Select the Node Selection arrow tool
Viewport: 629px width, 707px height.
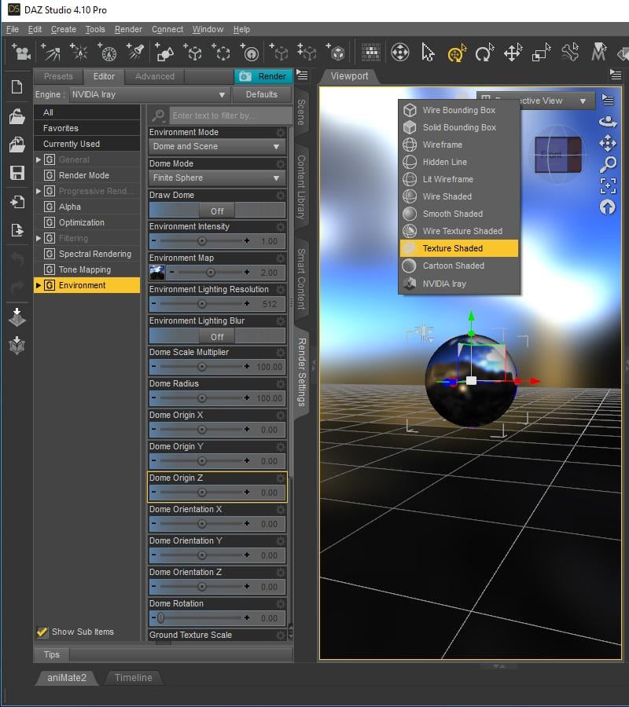[428, 53]
